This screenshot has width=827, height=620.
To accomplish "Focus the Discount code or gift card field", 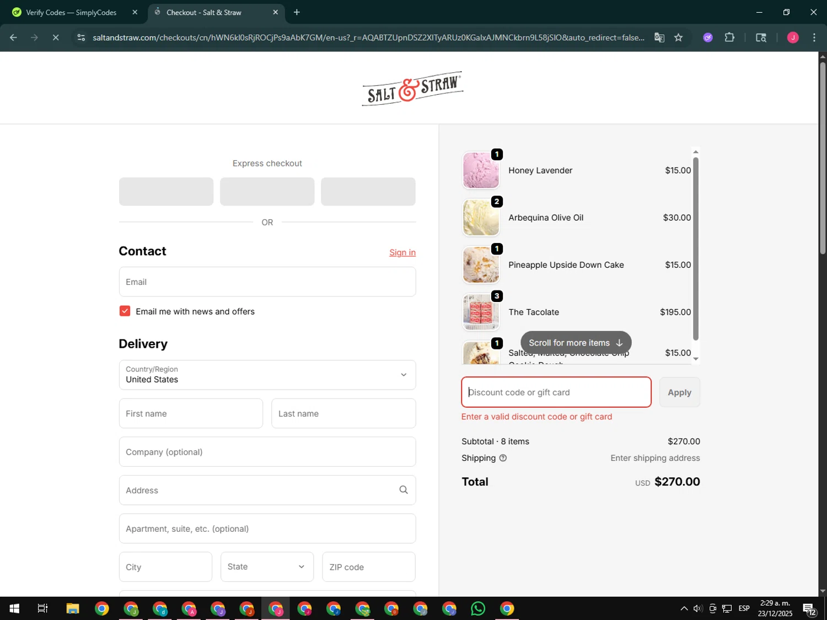I will [556, 392].
